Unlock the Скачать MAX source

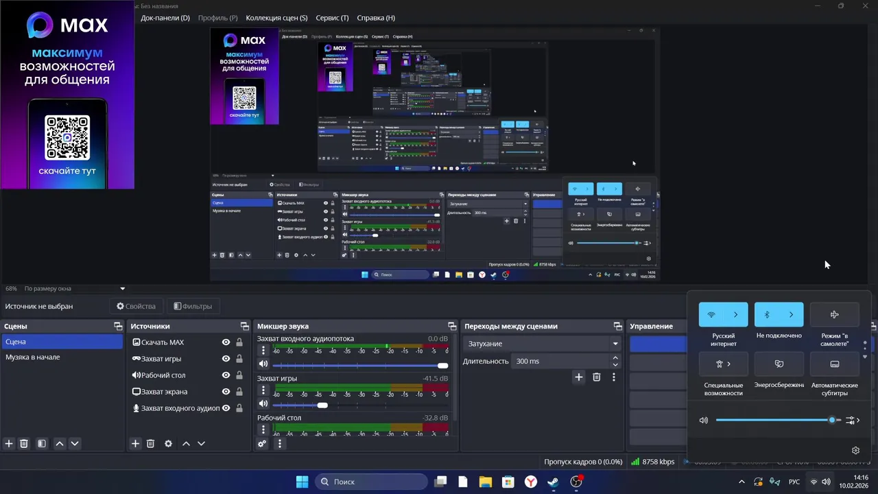(x=239, y=342)
